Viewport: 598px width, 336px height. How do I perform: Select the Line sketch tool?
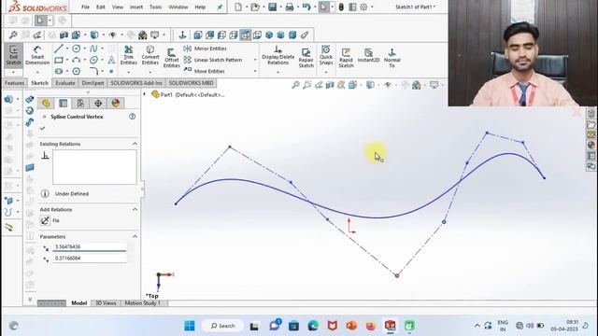click(x=58, y=49)
